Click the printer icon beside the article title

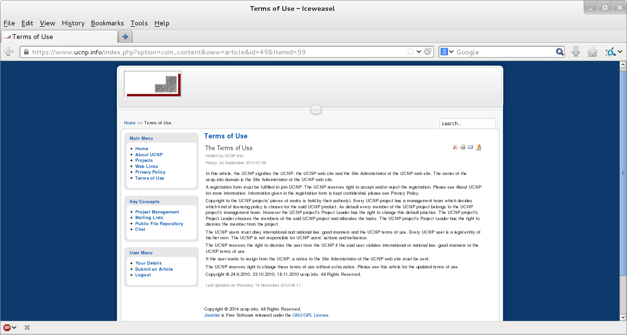click(x=463, y=147)
